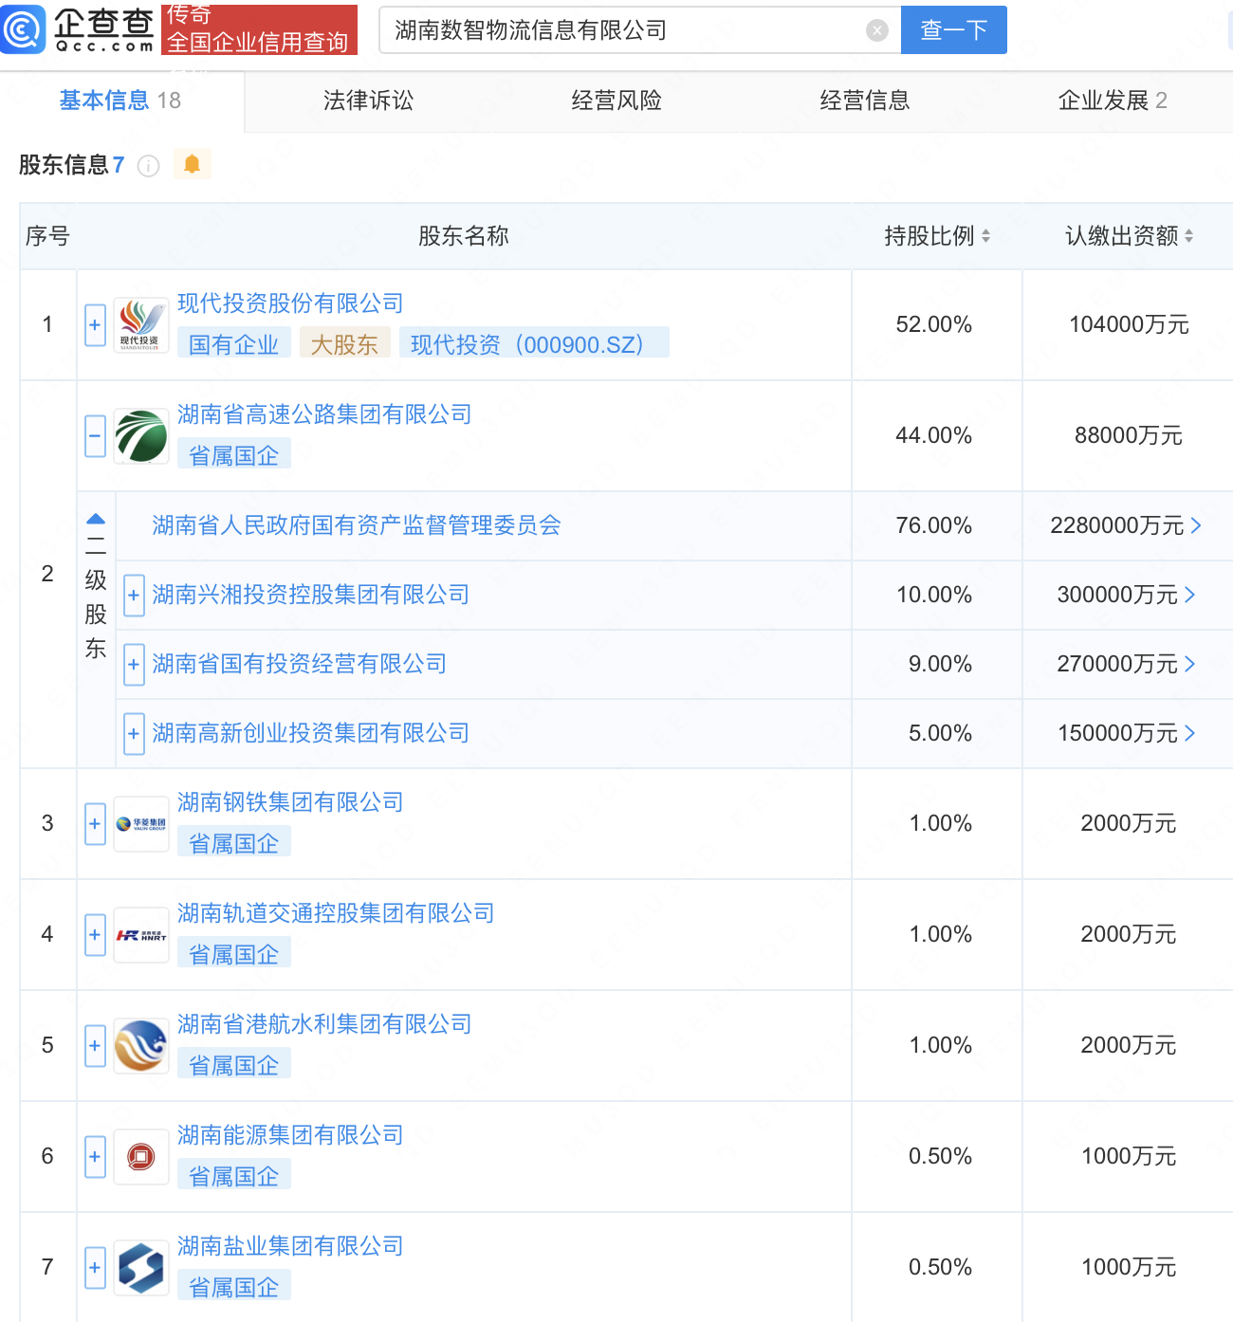Click the Qichacha logo icon
The height and width of the screenshot is (1322, 1233).
(x=23, y=29)
